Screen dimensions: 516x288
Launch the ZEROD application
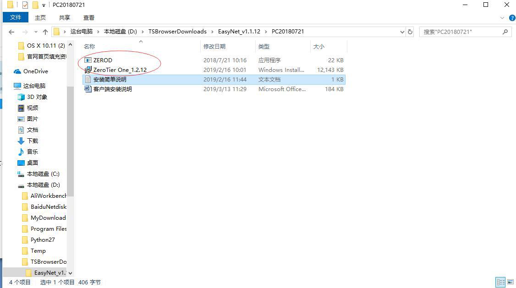(x=103, y=60)
